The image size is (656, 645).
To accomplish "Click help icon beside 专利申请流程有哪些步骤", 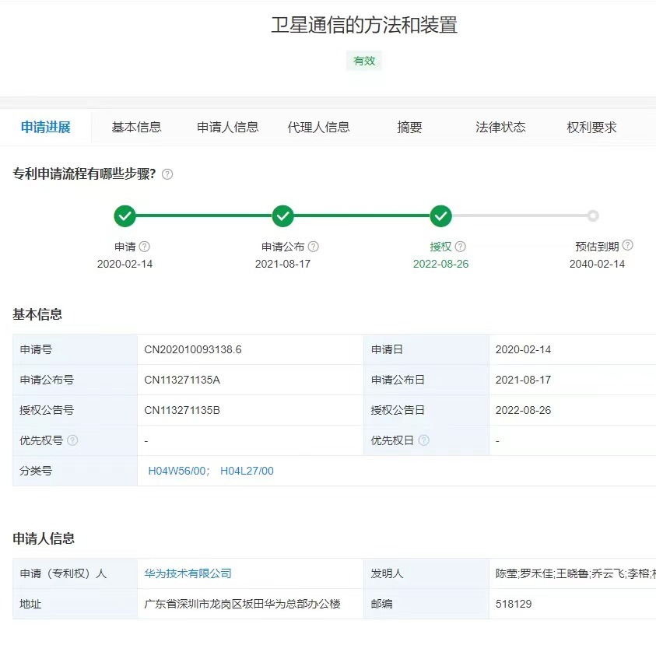I will [167, 174].
